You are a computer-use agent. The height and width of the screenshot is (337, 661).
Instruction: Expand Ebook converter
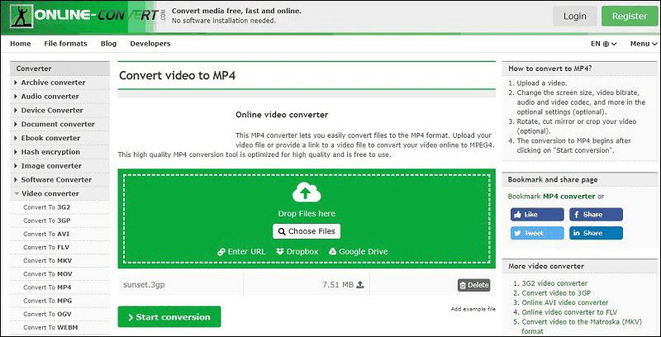click(x=59, y=138)
